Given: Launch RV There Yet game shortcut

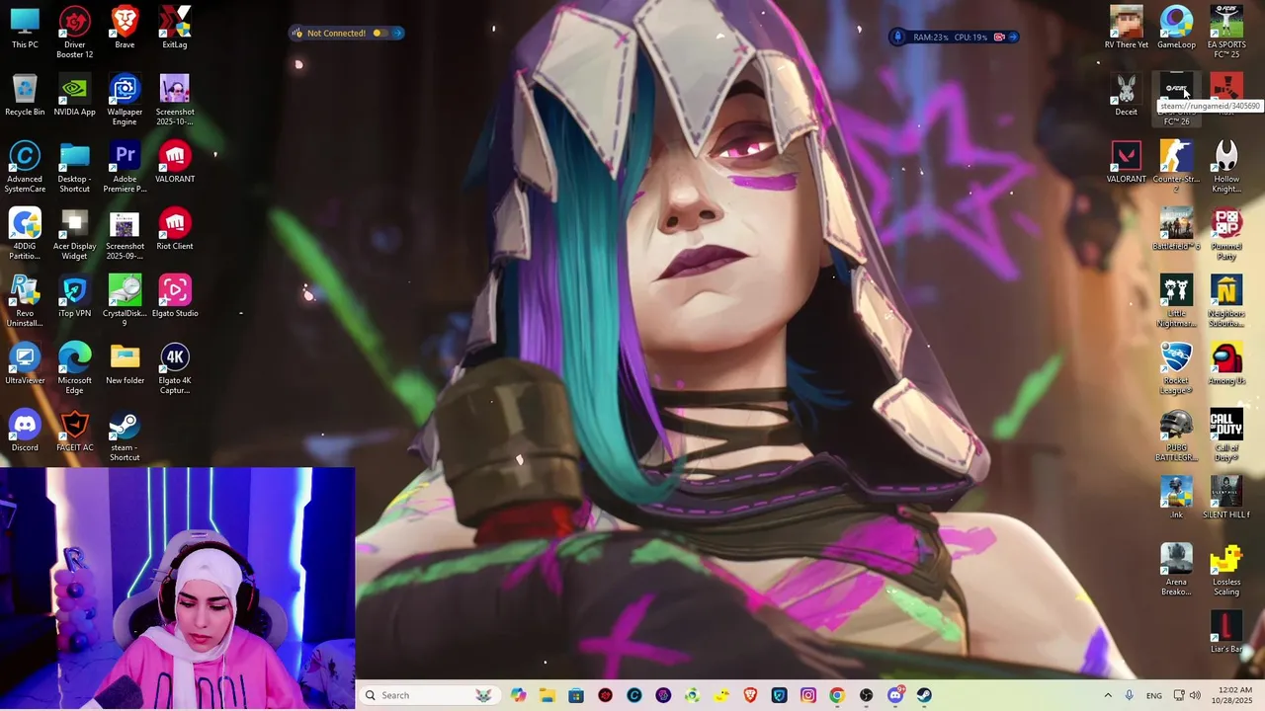Looking at the screenshot, I should (1127, 28).
